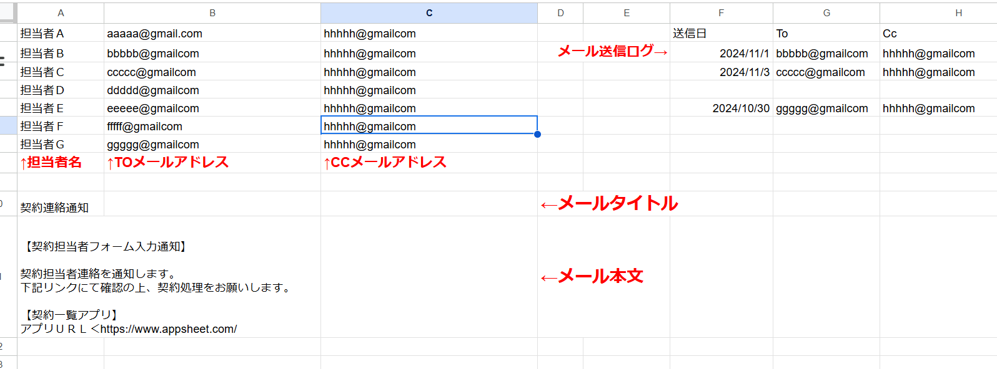The height and width of the screenshot is (369, 997).
Task: Click the fill handle of the selected cell
Action: [x=537, y=134]
